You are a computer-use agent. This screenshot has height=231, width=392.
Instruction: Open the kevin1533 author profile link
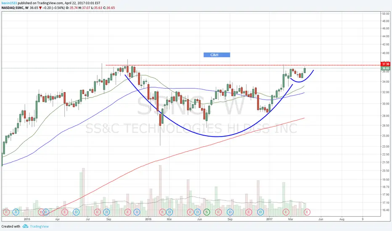9,3
